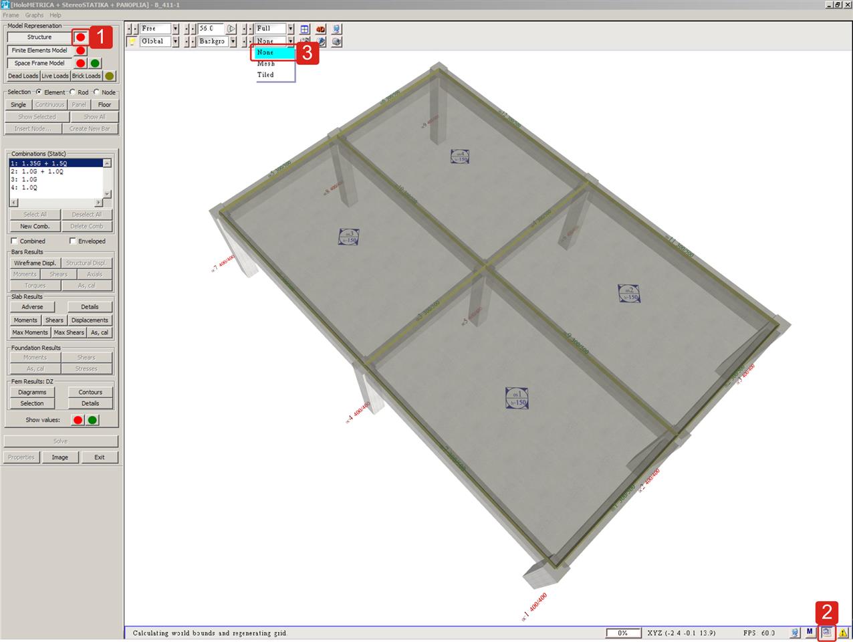Toggle the green indicator next to Space Frame Model
The image size is (853, 642).
coord(94,62)
